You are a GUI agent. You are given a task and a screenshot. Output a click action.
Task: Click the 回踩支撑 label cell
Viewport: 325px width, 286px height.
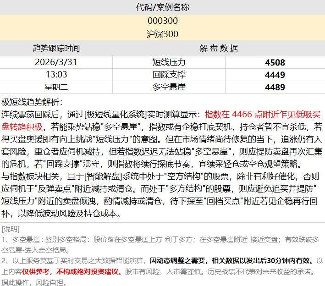pyautogui.click(x=169, y=74)
